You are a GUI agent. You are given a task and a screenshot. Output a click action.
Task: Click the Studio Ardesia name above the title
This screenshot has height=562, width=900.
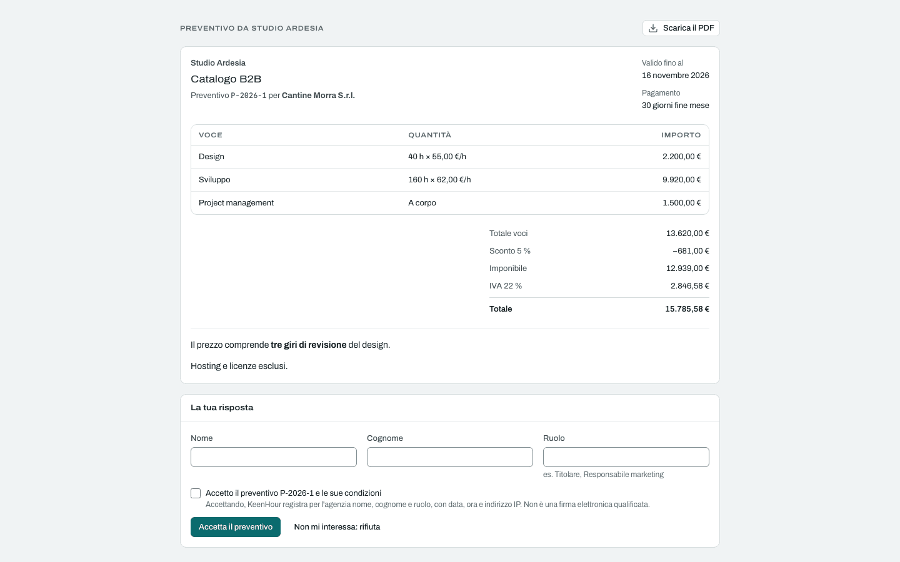(218, 63)
